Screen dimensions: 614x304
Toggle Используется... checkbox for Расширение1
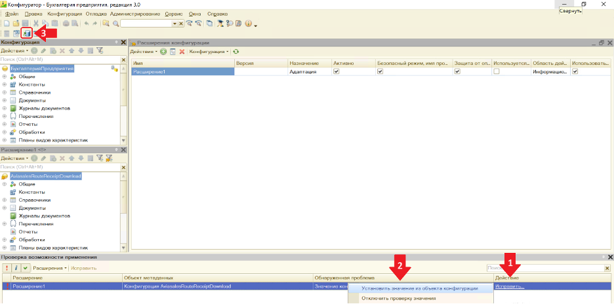coord(497,71)
